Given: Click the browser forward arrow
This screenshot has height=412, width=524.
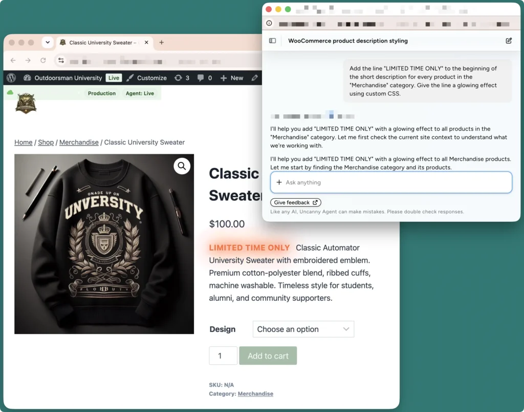Looking at the screenshot, I should point(28,60).
